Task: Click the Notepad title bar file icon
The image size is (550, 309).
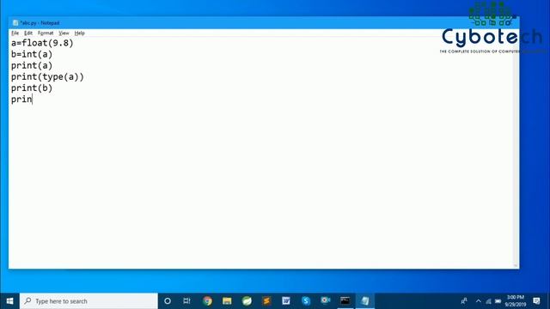Action: pyautogui.click(x=15, y=23)
